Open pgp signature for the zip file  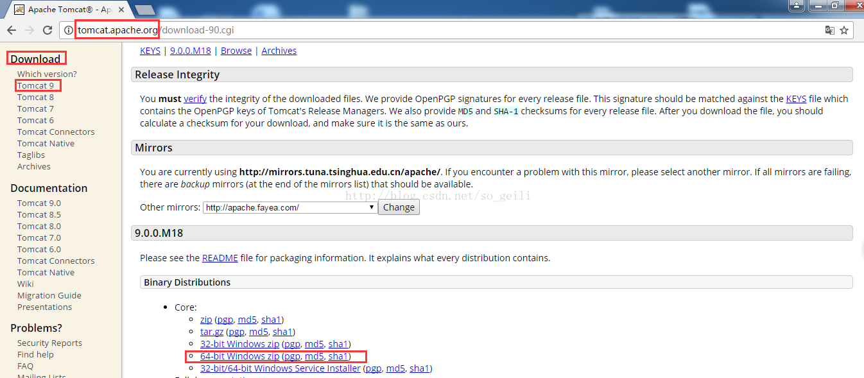(225, 320)
